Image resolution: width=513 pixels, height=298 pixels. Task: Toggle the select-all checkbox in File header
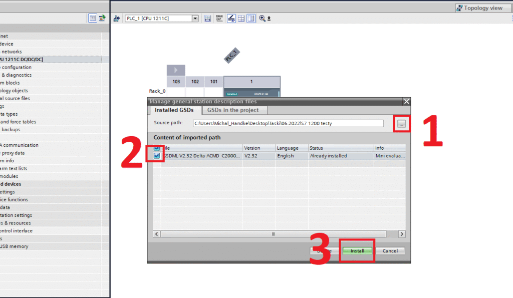pyautogui.click(x=157, y=148)
